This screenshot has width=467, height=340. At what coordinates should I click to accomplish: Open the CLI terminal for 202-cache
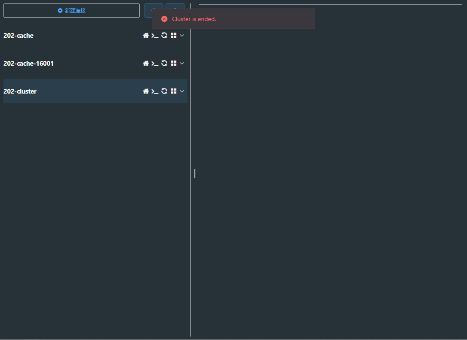coord(155,35)
